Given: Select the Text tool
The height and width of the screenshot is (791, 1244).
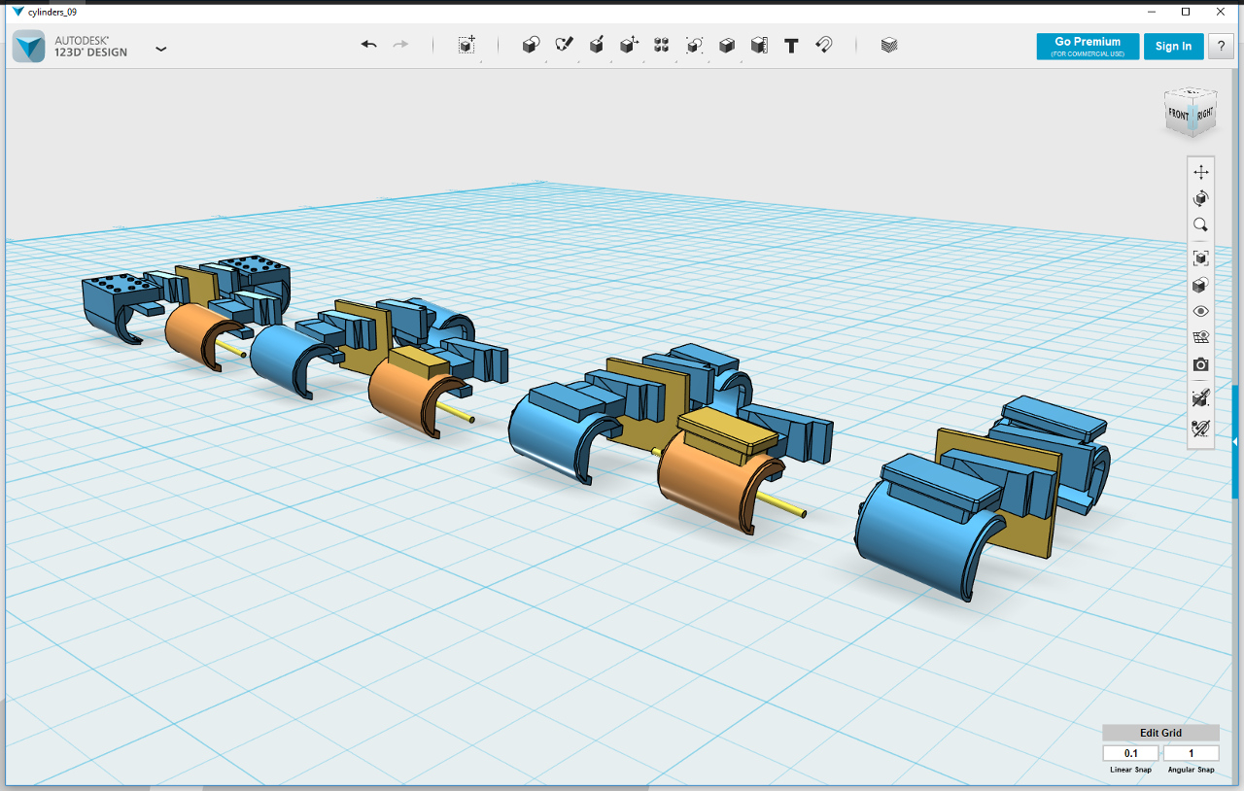Looking at the screenshot, I should [x=791, y=45].
